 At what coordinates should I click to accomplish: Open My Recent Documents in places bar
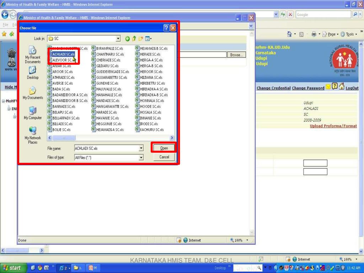[33, 55]
